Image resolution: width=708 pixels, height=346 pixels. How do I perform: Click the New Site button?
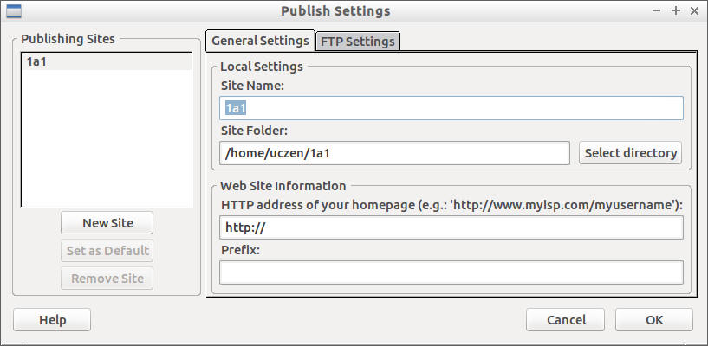107,222
